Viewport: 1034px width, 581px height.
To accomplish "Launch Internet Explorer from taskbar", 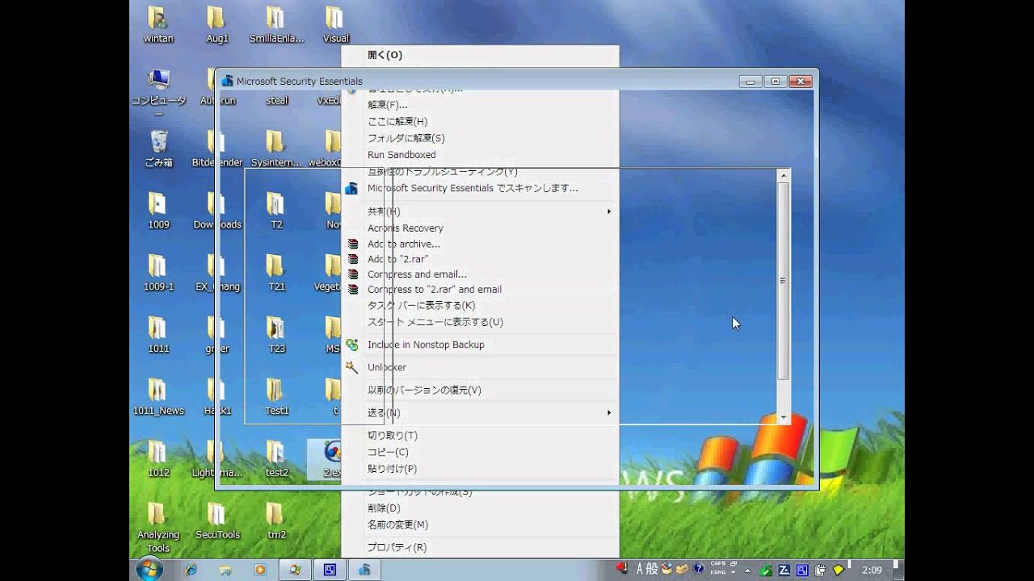I will pos(191,570).
